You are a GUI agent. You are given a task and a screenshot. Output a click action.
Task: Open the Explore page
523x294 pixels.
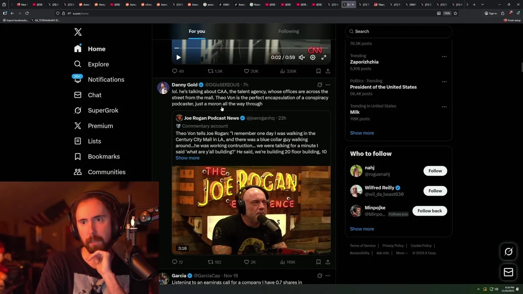point(91,64)
